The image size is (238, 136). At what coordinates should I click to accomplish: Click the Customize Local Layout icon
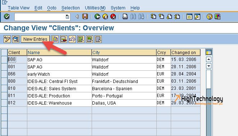(218, 17)
